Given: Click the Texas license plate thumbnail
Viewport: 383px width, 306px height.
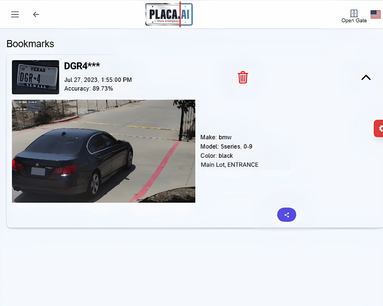Looking at the screenshot, I should pyautogui.click(x=36, y=77).
